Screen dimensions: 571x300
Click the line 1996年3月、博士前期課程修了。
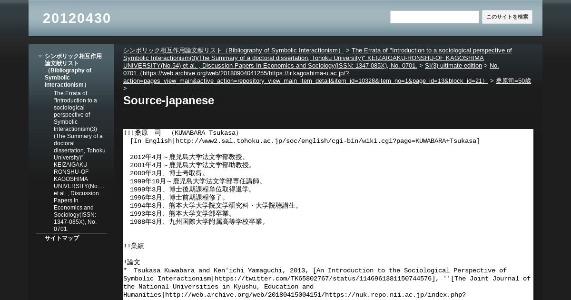[x=179, y=198]
